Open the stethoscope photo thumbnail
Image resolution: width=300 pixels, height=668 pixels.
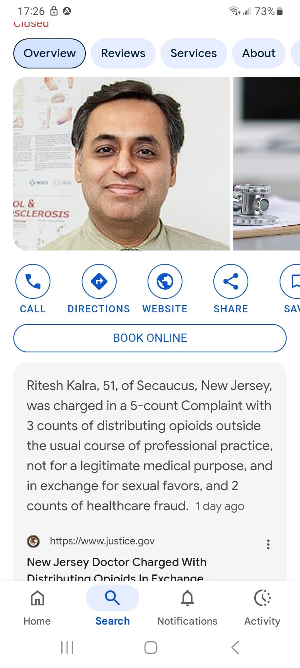point(267,164)
